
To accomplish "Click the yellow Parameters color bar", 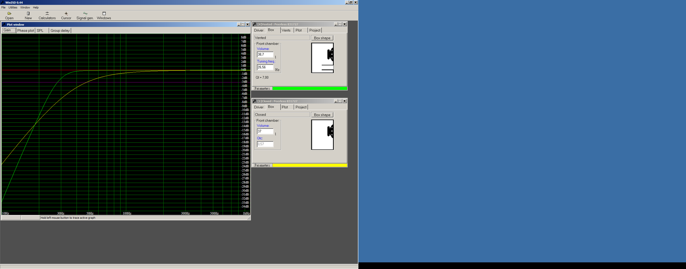I will pos(309,165).
